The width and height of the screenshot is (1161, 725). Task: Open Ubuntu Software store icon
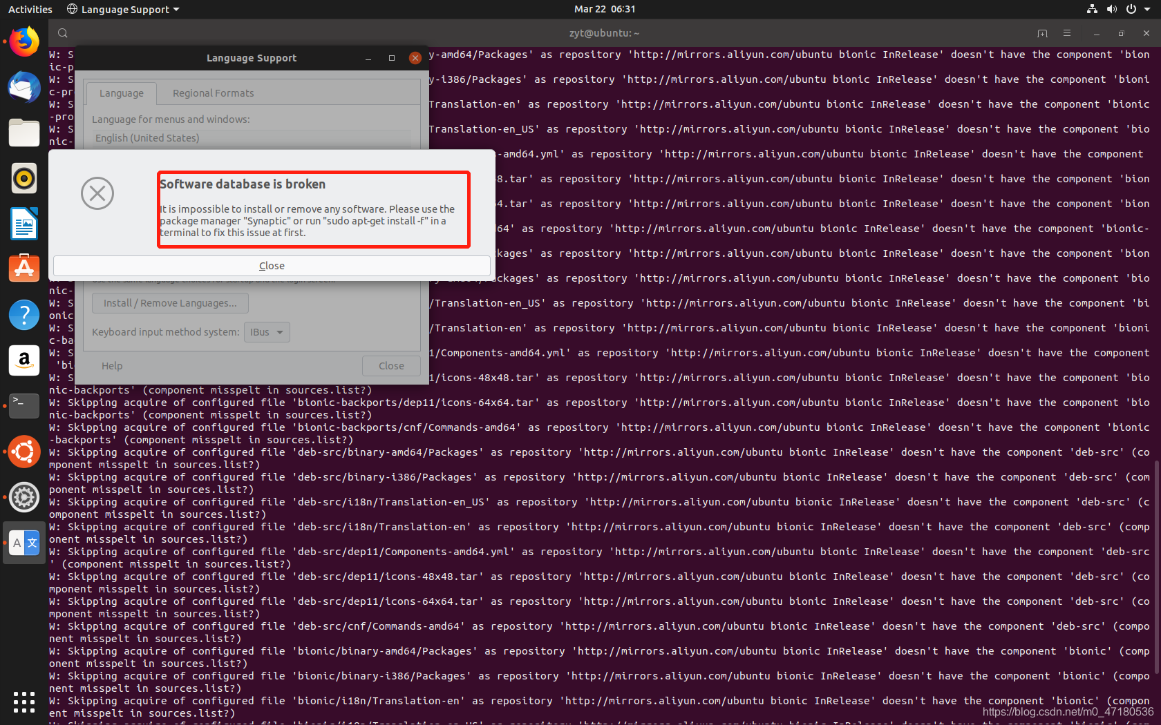[24, 269]
